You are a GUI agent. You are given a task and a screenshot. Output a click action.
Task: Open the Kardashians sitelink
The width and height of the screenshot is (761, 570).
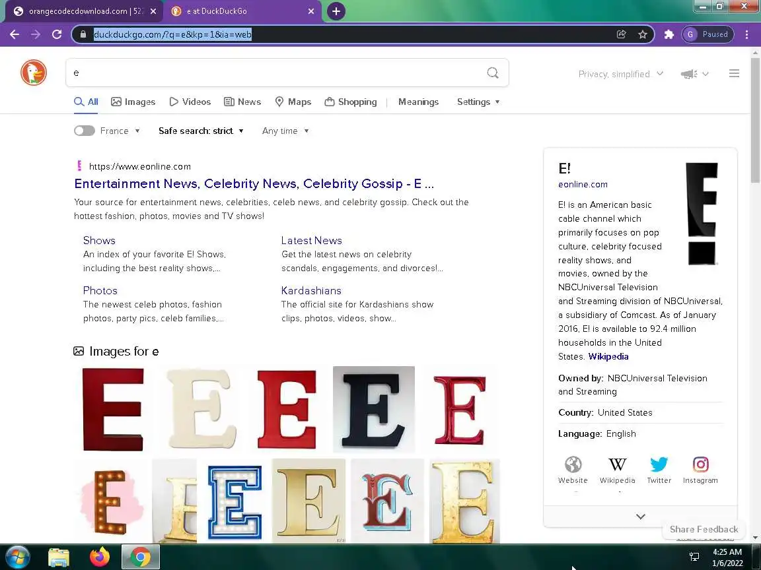tap(311, 290)
